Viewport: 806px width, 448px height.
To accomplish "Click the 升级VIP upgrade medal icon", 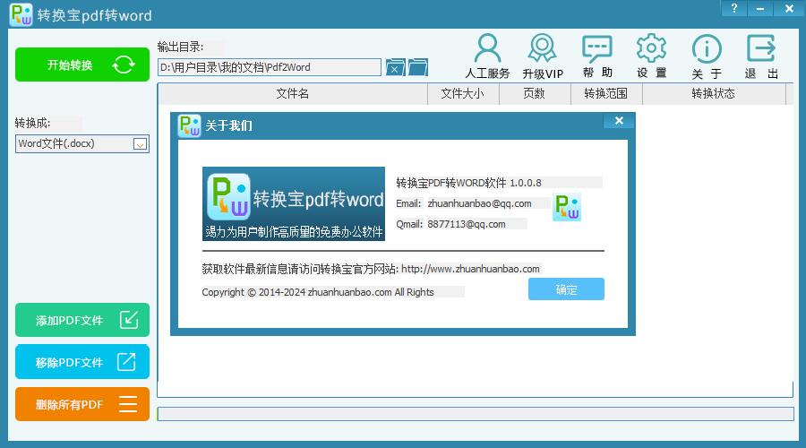I will coord(543,56).
